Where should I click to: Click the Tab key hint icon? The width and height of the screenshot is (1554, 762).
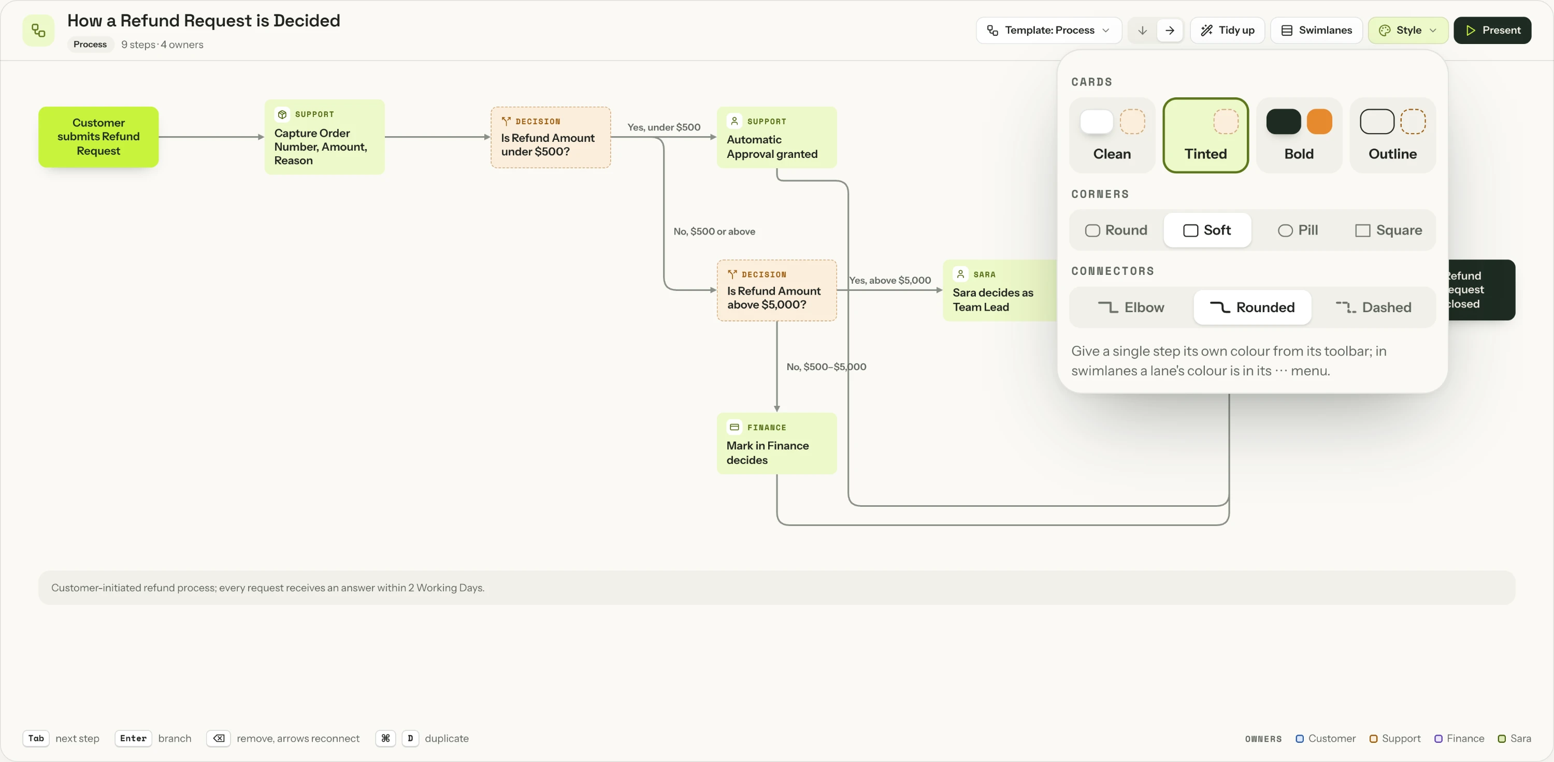36,738
